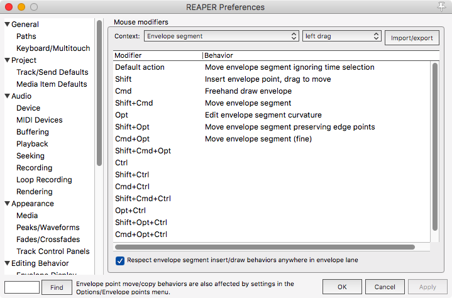
Task: Select the Shift+Opt modifier row
Action: pos(271,127)
